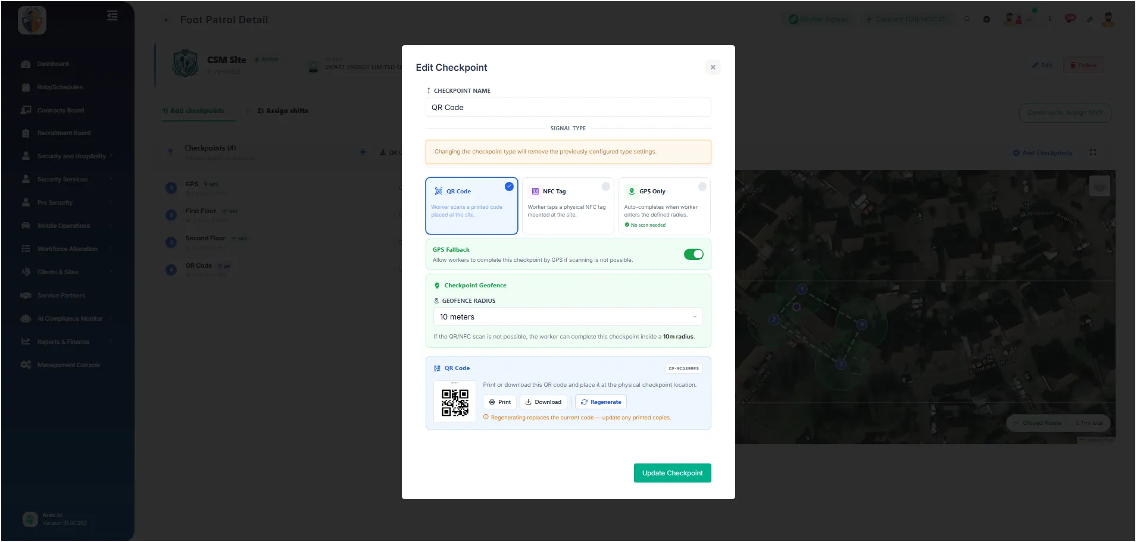Open chat notifications with red badge
1137x542 pixels.
tap(1070, 18)
